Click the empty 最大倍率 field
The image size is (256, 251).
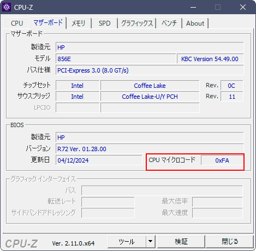click(x=217, y=202)
